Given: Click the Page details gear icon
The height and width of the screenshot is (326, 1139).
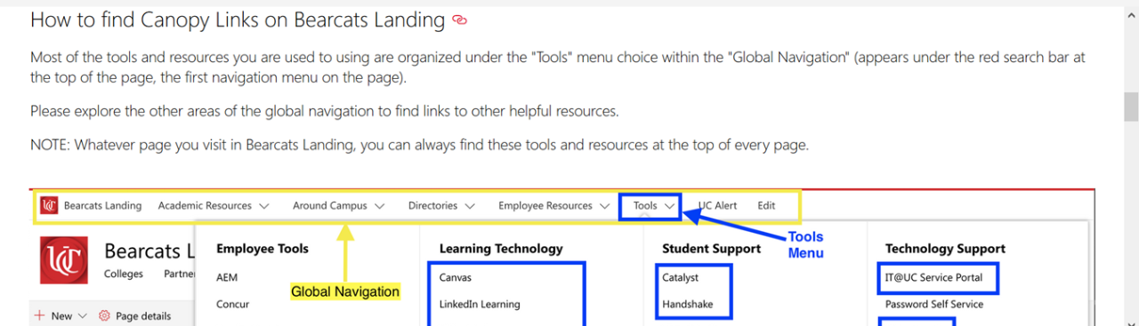Looking at the screenshot, I should (x=103, y=315).
